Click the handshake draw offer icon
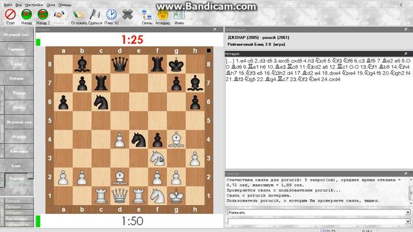 pyautogui.click(x=59, y=14)
